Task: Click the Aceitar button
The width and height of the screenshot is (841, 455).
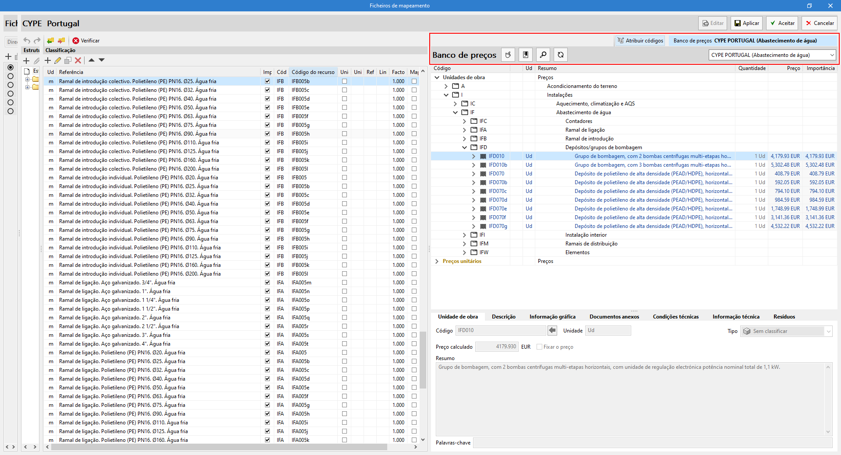Action: click(782, 23)
